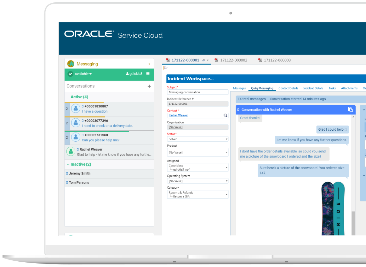The image size is (366, 267).
Task: Click the snowboard image in chat
Action: coord(333,208)
